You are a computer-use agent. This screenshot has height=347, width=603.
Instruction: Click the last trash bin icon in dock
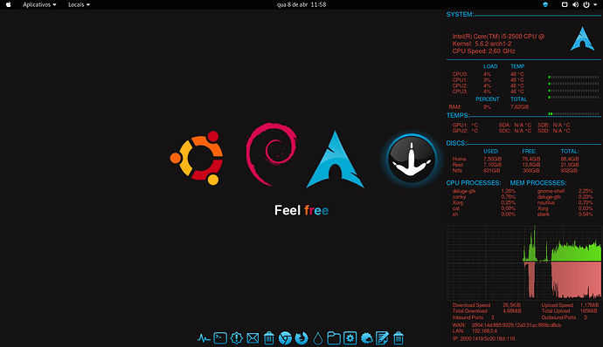[x=399, y=338]
